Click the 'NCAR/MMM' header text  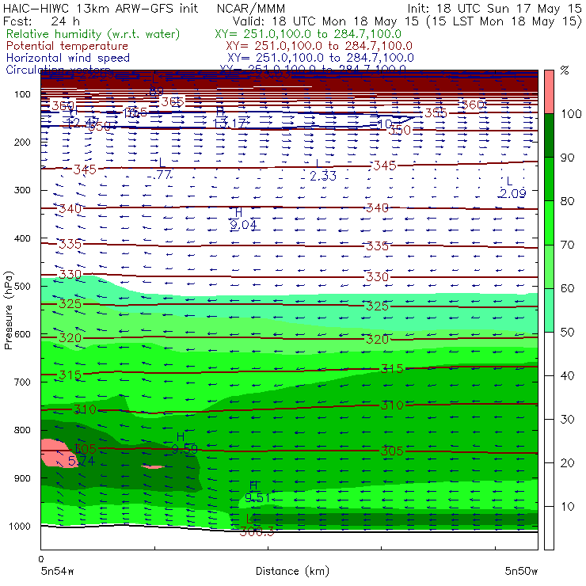[x=251, y=9]
